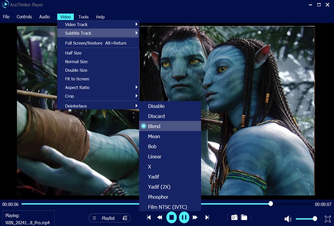
Task: Select Disable deinterlace mode
Action: coord(170,106)
